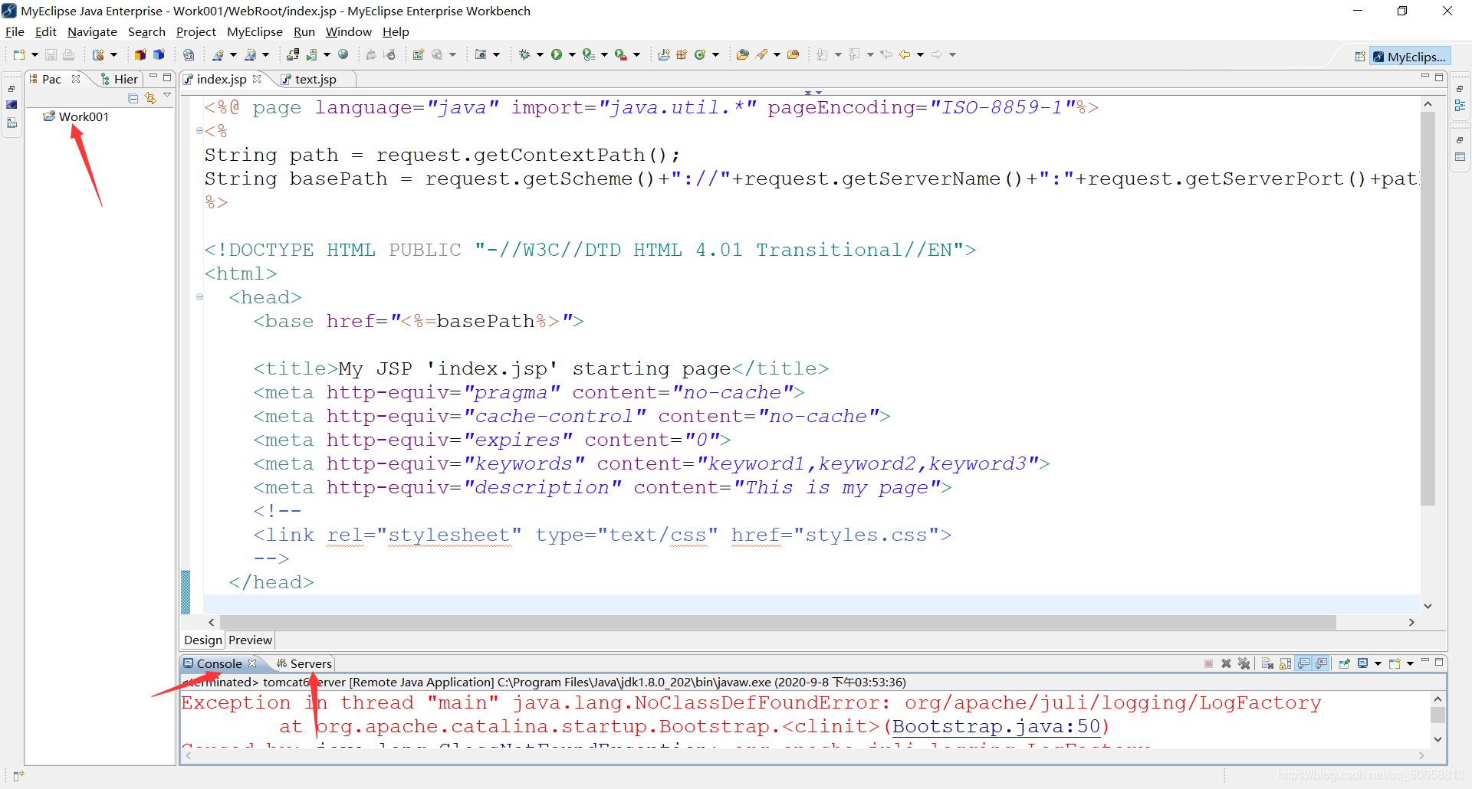Click the camera snapshot toolbar icon
The image size is (1472, 789).
click(481, 54)
